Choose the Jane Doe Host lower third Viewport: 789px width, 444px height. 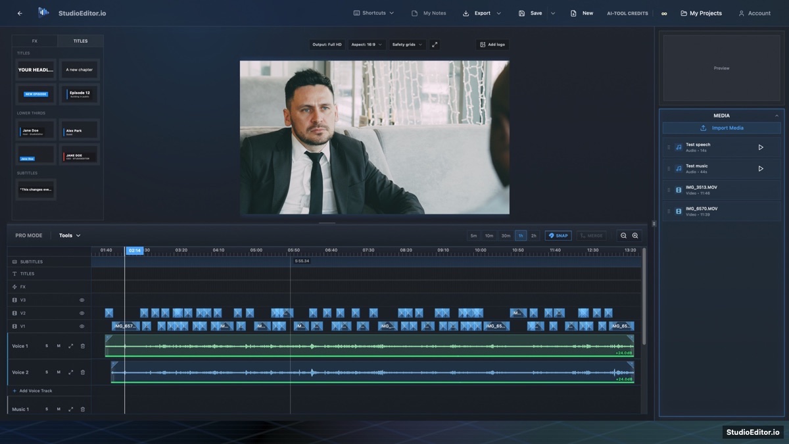click(x=36, y=130)
